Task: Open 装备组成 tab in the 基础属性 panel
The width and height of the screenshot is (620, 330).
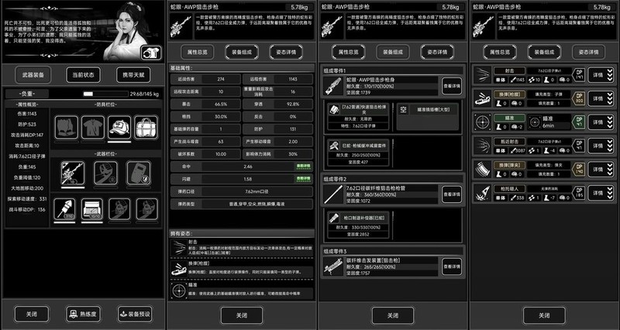Action: pyautogui.click(x=241, y=52)
